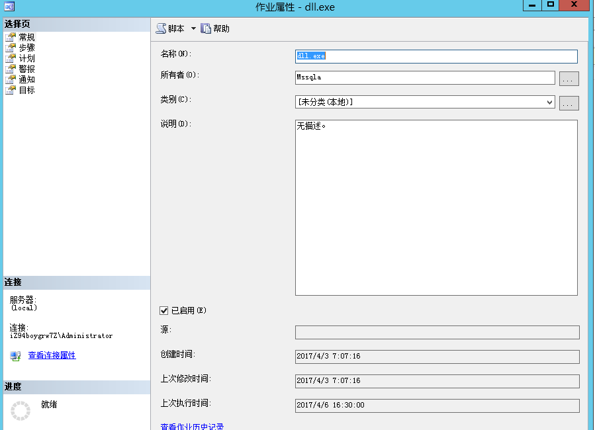Click the 上次执行时间 value 2017/4/6 16:30:00

437,406
